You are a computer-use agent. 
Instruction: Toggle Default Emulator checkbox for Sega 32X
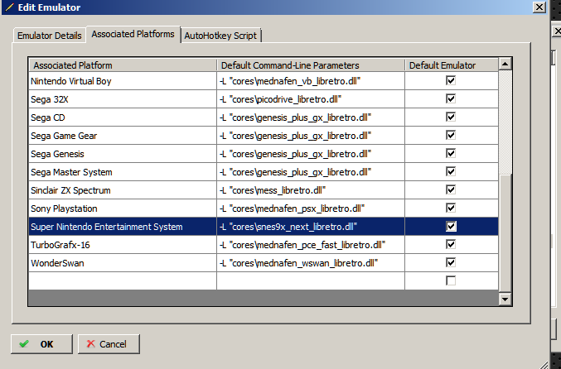tap(451, 98)
